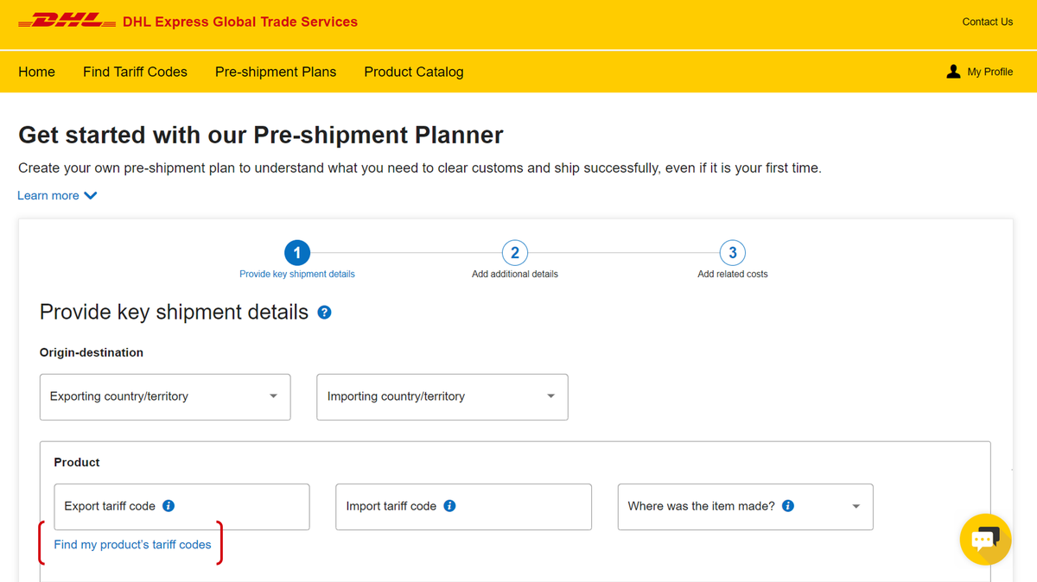
Task: View the Import tariff code info icon
Action: (x=449, y=505)
